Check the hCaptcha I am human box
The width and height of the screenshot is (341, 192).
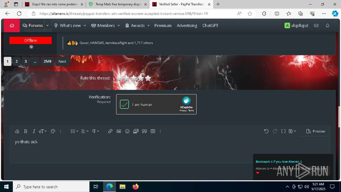pos(124,104)
